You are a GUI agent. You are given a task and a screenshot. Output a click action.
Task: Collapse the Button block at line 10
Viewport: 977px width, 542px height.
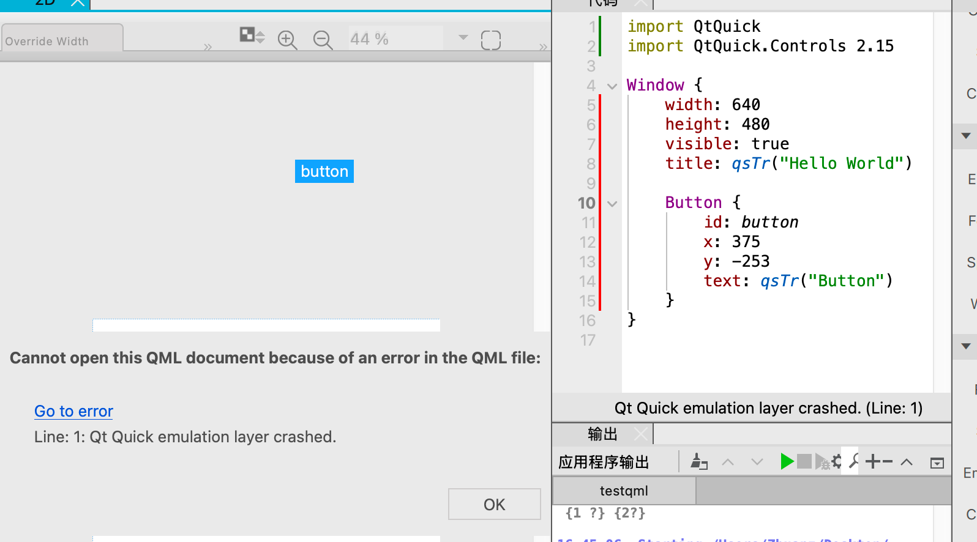tap(612, 204)
